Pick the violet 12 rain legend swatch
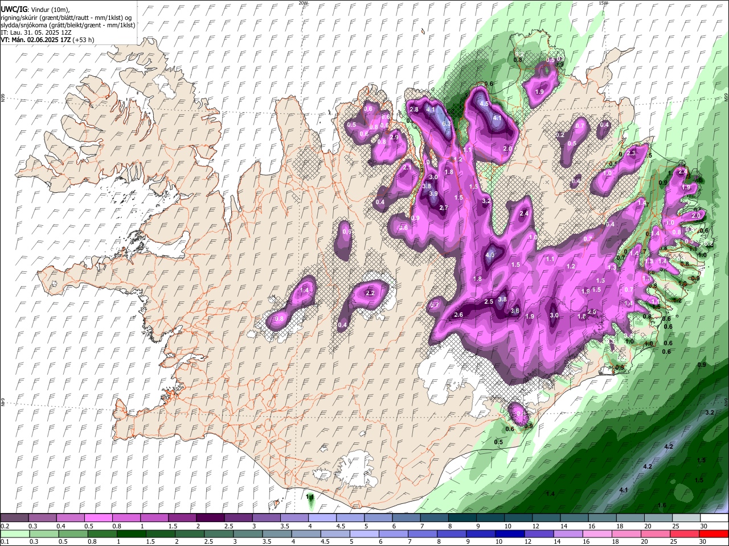 [x=539, y=534]
